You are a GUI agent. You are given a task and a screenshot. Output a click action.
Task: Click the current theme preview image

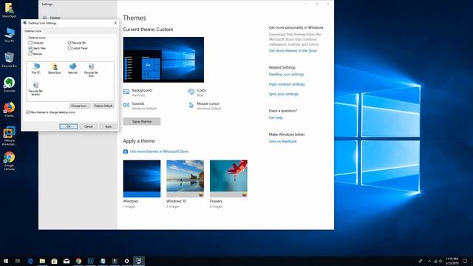[163, 60]
